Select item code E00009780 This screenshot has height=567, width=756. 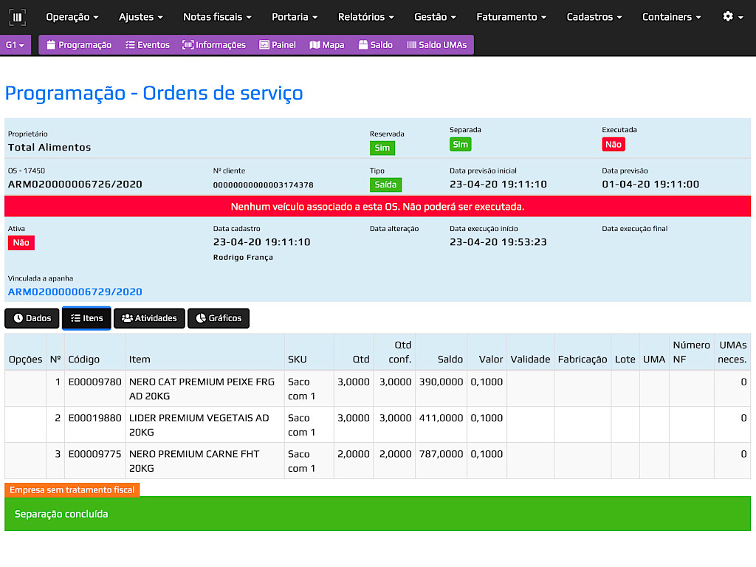click(x=95, y=382)
